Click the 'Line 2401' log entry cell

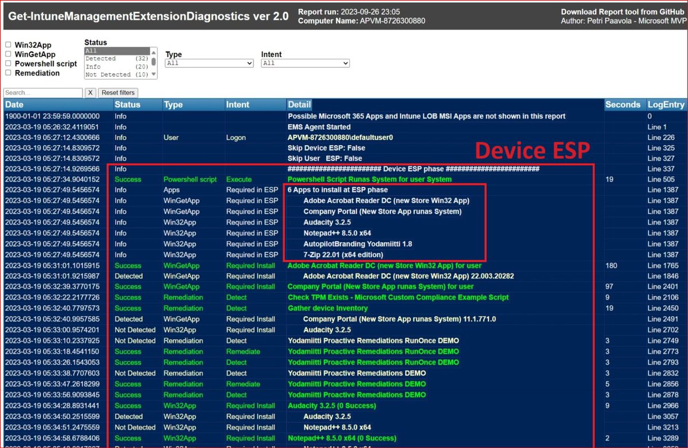pyautogui.click(x=663, y=286)
